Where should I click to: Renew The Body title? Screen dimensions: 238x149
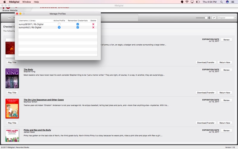click(226, 70)
